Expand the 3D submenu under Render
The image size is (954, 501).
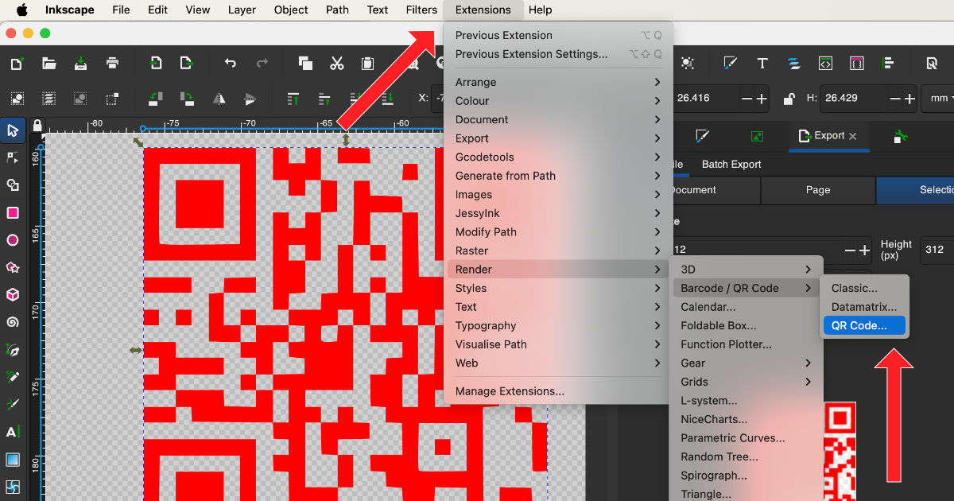coord(746,270)
